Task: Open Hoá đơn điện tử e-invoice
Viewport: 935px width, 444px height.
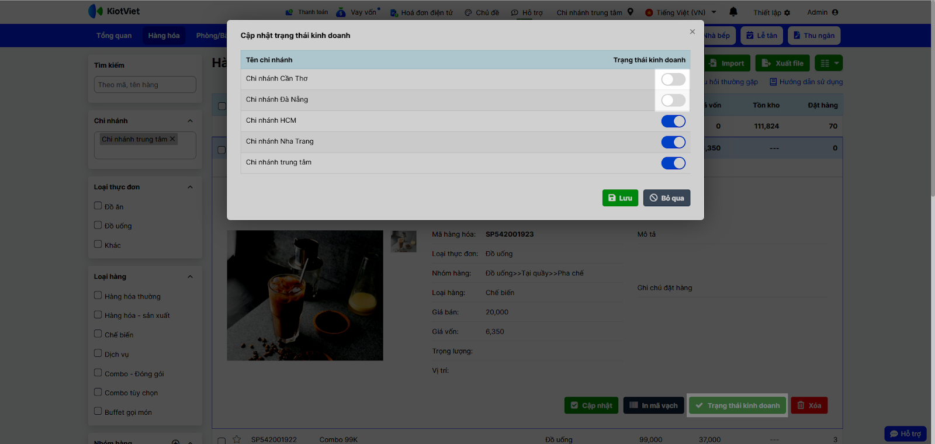Action: coord(421,12)
